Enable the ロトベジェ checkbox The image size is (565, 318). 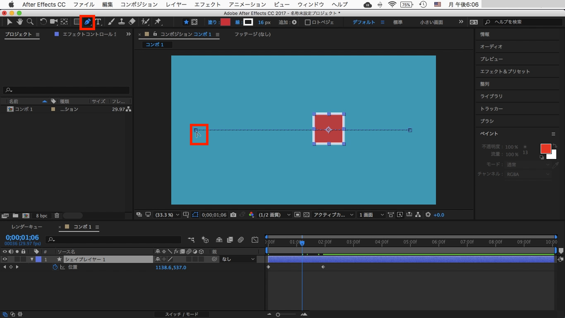click(x=308, y=22)
